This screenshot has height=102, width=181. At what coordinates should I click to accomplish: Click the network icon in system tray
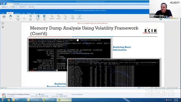tap(169, 100)
